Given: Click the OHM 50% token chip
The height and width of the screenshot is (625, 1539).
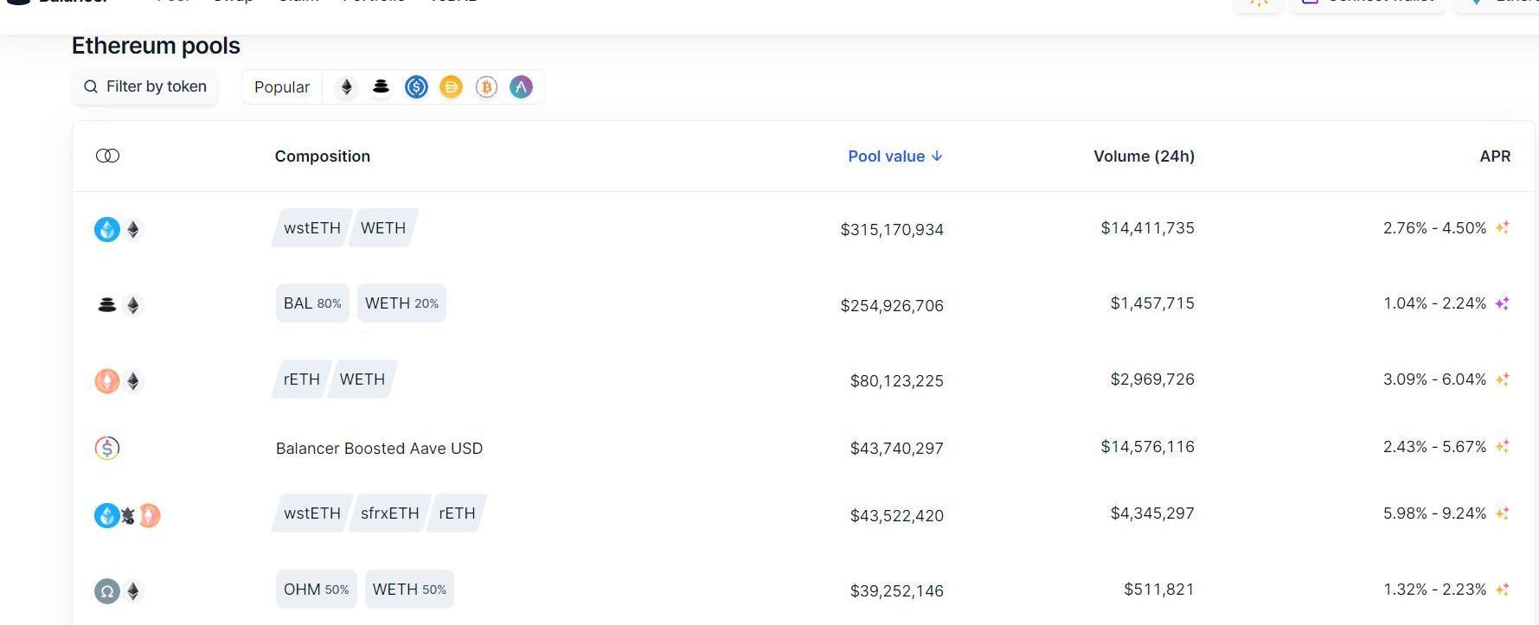Looking at the screenshot, I should pyautogui.click(x=316, y=590).
